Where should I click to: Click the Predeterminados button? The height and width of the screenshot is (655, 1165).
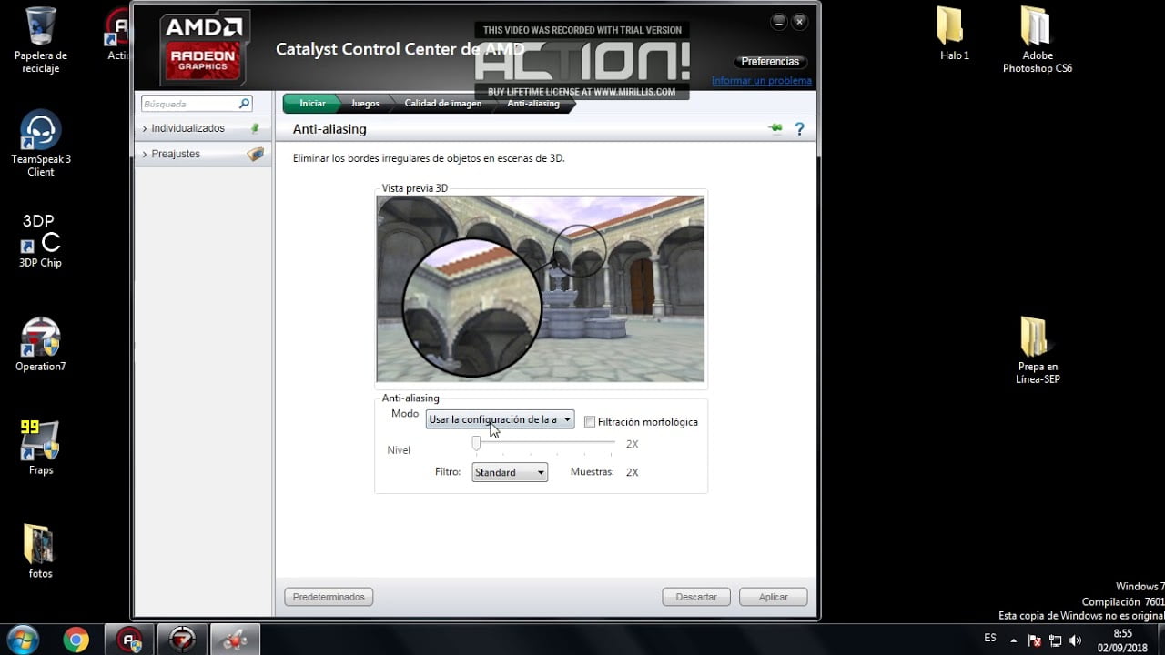(329, 597)
